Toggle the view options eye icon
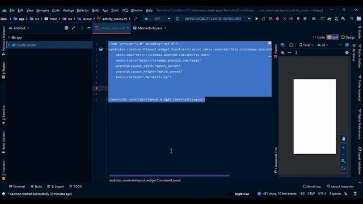The image size is (363, 204). point(282,53)
